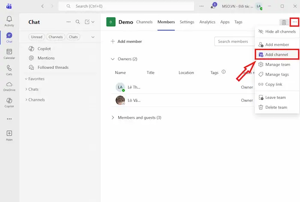
Task: Open the Calendar app icon
Action: [x=9, y=53]
